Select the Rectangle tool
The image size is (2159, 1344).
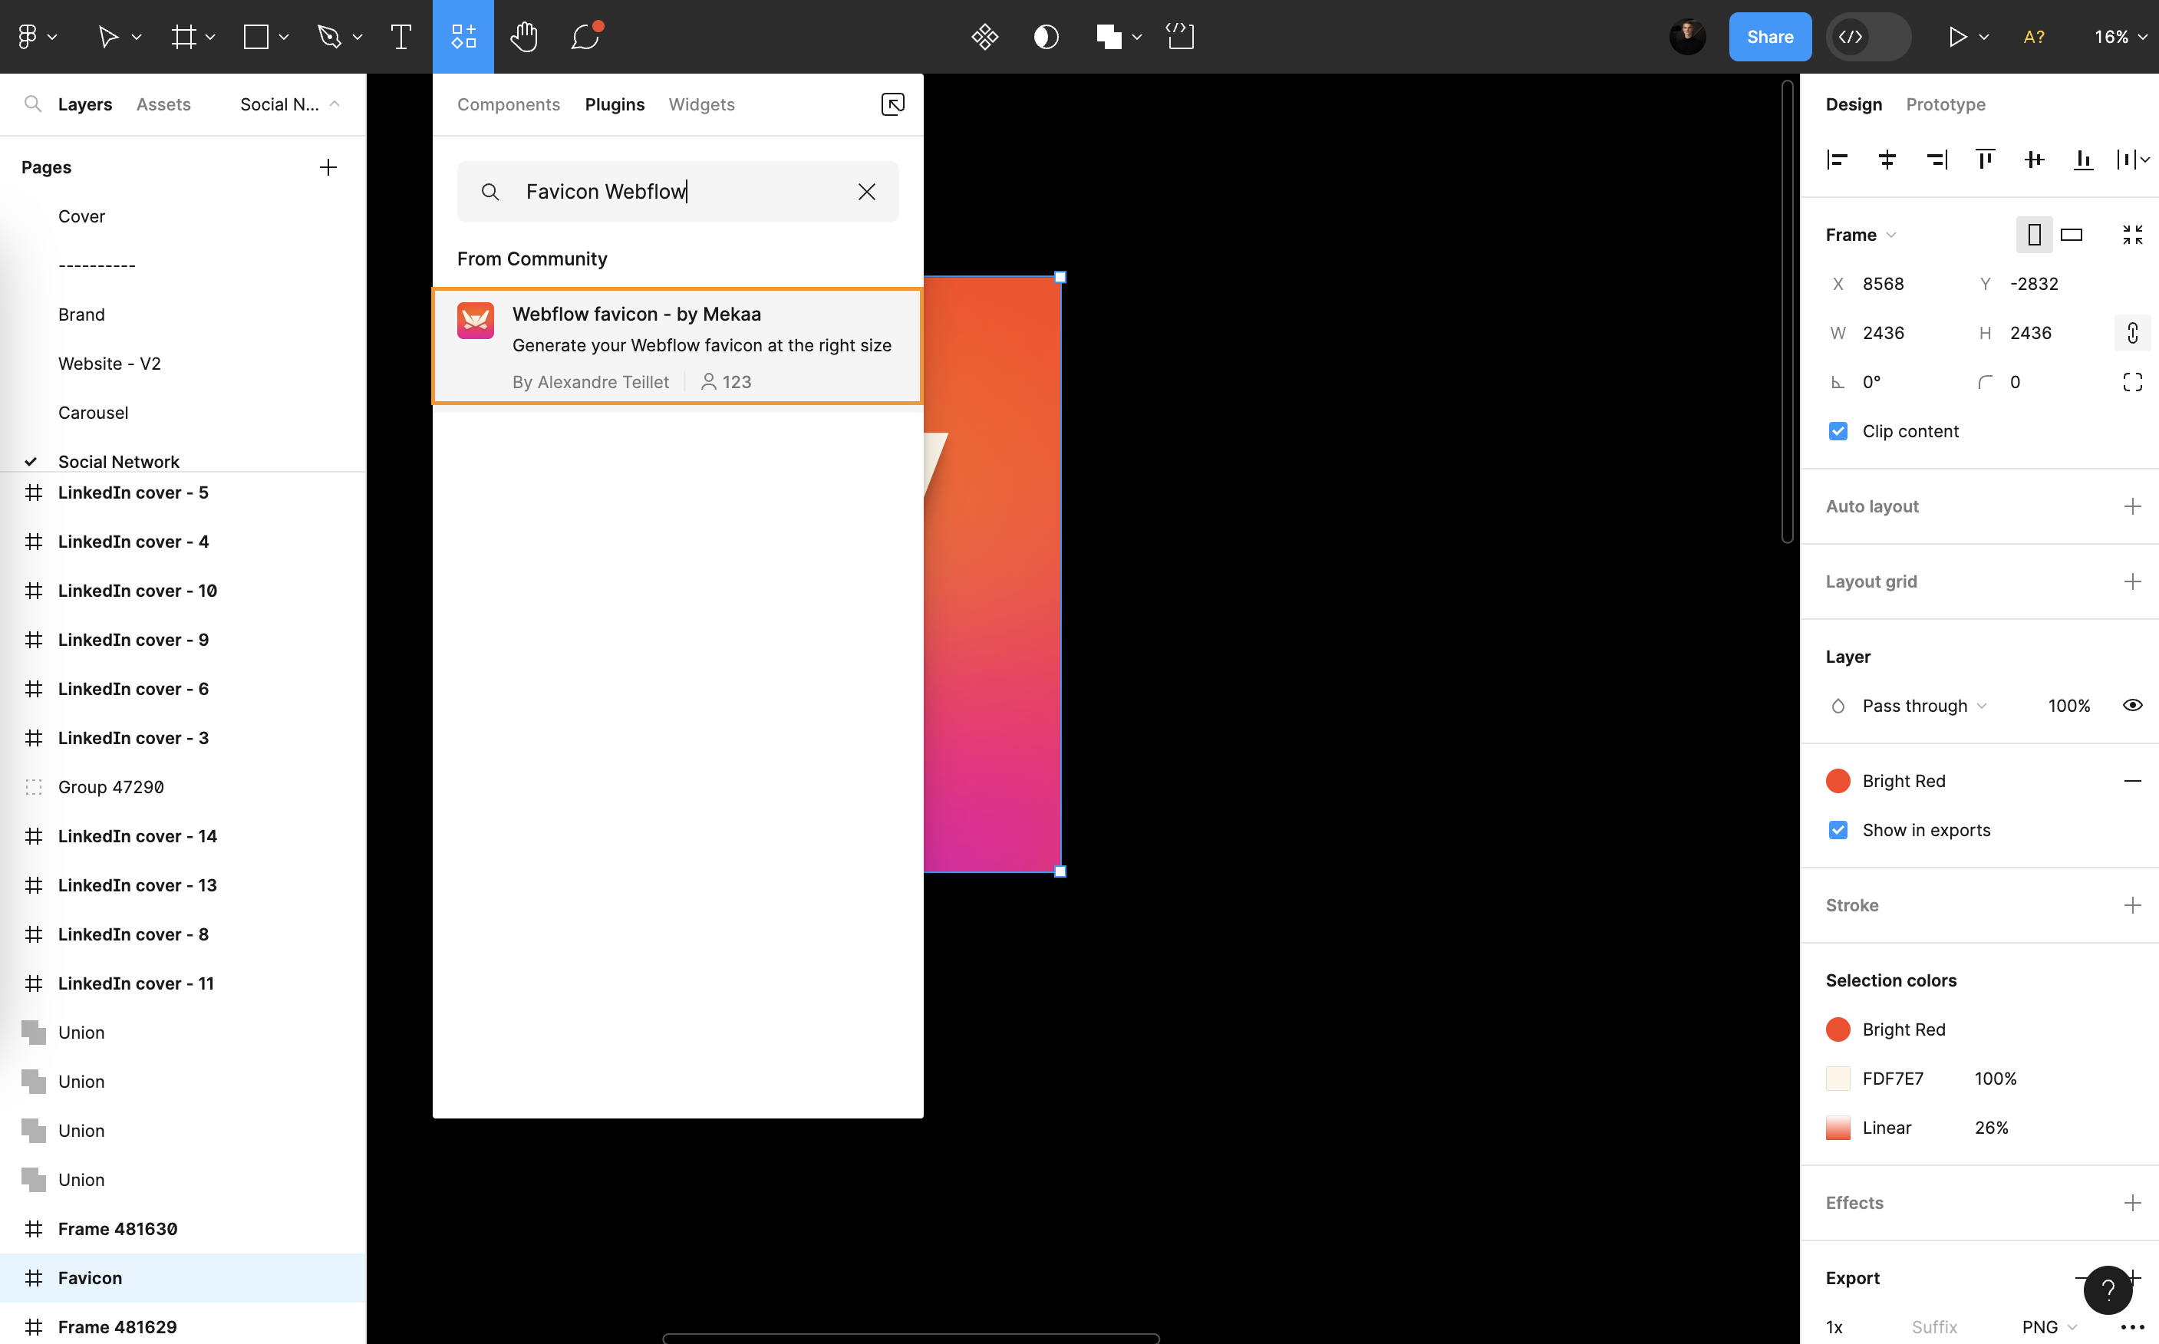pyautogui.click(x=256, y=37)
